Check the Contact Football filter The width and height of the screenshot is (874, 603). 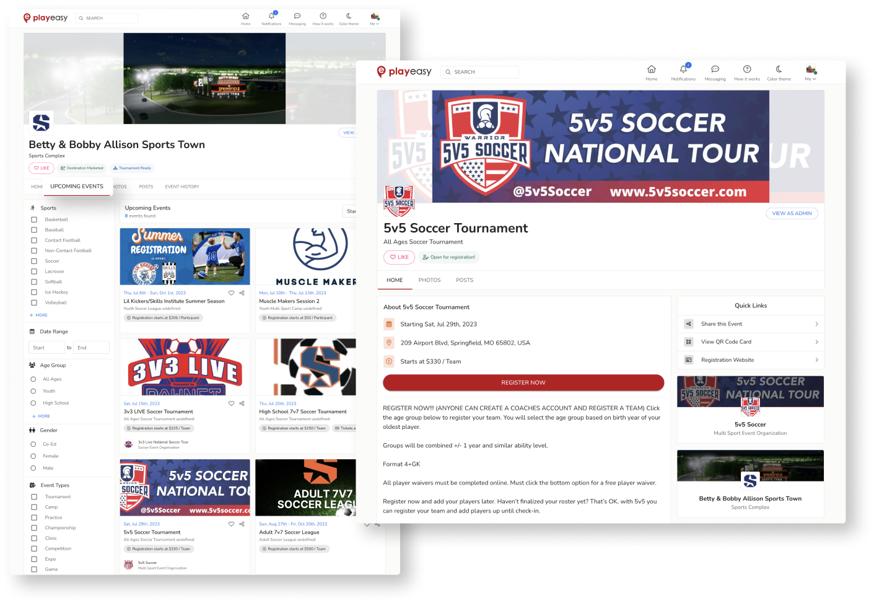34,240
